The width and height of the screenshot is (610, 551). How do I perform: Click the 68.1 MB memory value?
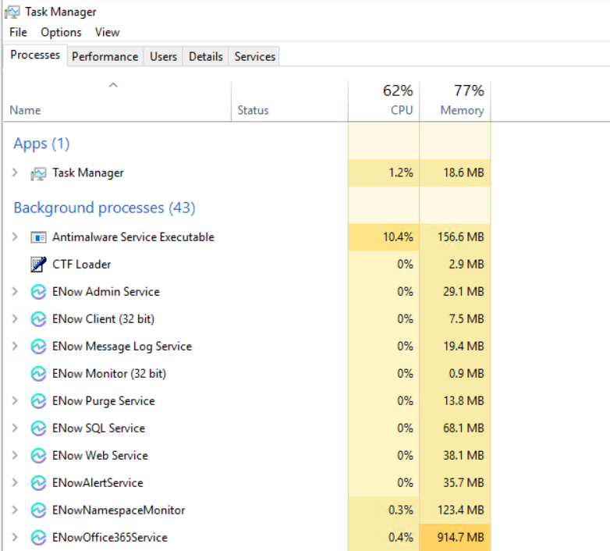coord(463,428)
